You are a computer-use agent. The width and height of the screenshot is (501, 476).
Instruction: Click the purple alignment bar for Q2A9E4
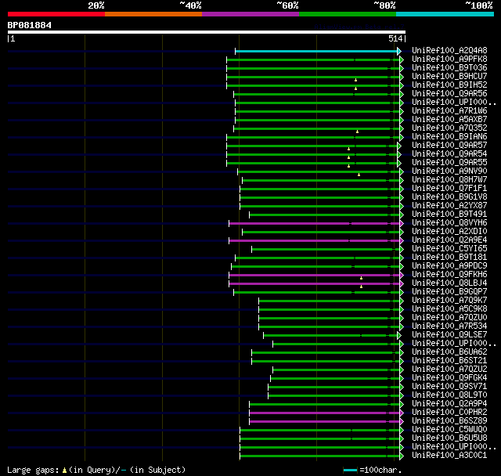[313, 240]
